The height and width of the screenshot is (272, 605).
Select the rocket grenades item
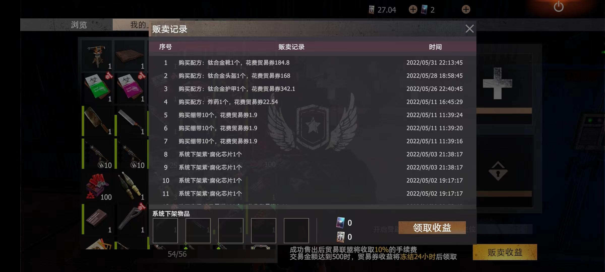click(130, 186)
